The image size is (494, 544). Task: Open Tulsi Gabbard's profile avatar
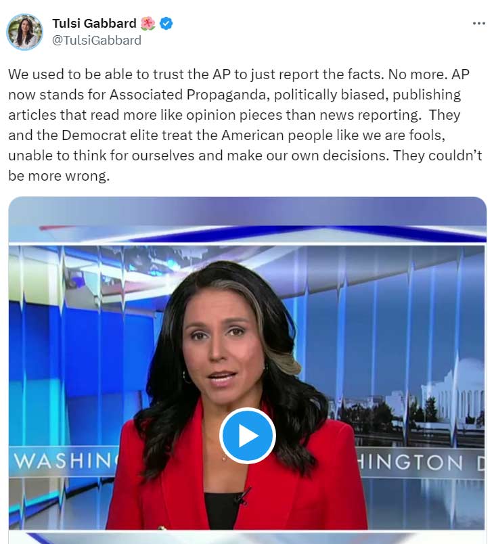pos(24,32)
